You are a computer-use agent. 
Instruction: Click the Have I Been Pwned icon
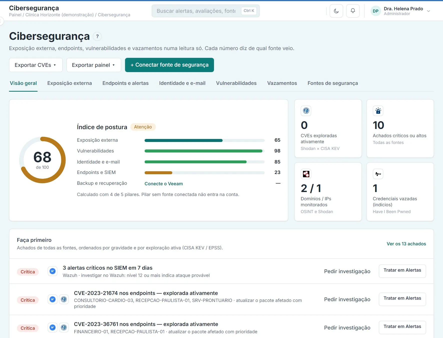point(378,174)
